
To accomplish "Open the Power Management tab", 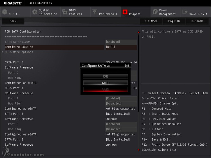I will 166,12.
